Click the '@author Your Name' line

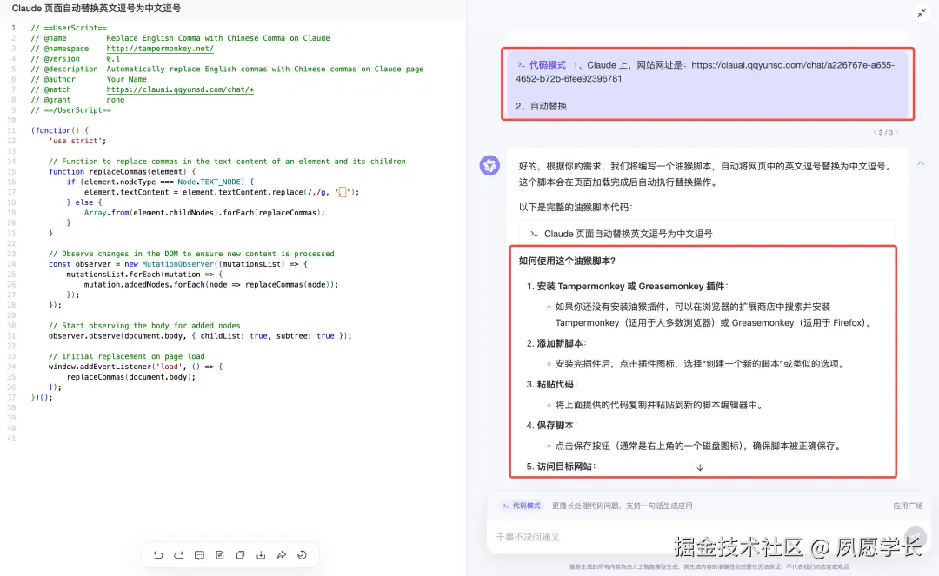tap(89, 79)
